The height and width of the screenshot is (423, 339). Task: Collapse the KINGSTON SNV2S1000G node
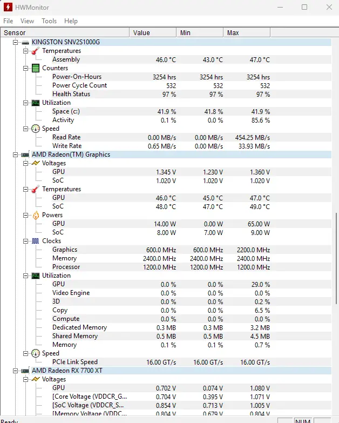coord(15,42)
